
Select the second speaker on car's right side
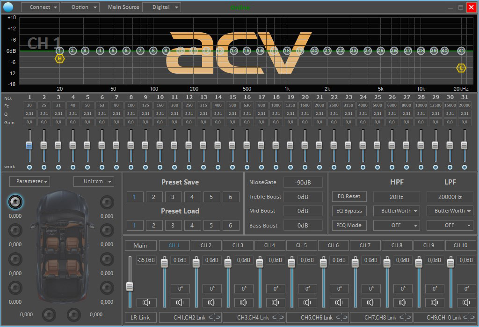(107, 230)
